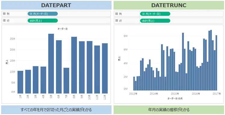225x115 pixels.
Task: Click the 2013年 axis label
Action: (x=133, y=94)
